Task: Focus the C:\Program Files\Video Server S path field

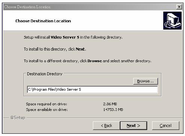Action: [x=92, y=90]
